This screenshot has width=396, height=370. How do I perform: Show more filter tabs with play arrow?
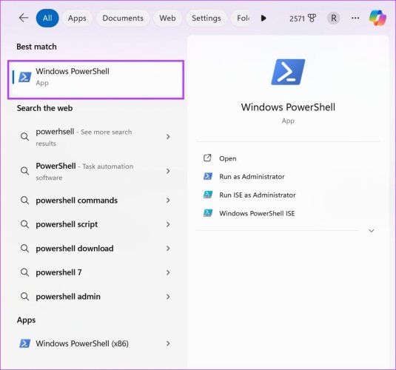click(264, 18)
